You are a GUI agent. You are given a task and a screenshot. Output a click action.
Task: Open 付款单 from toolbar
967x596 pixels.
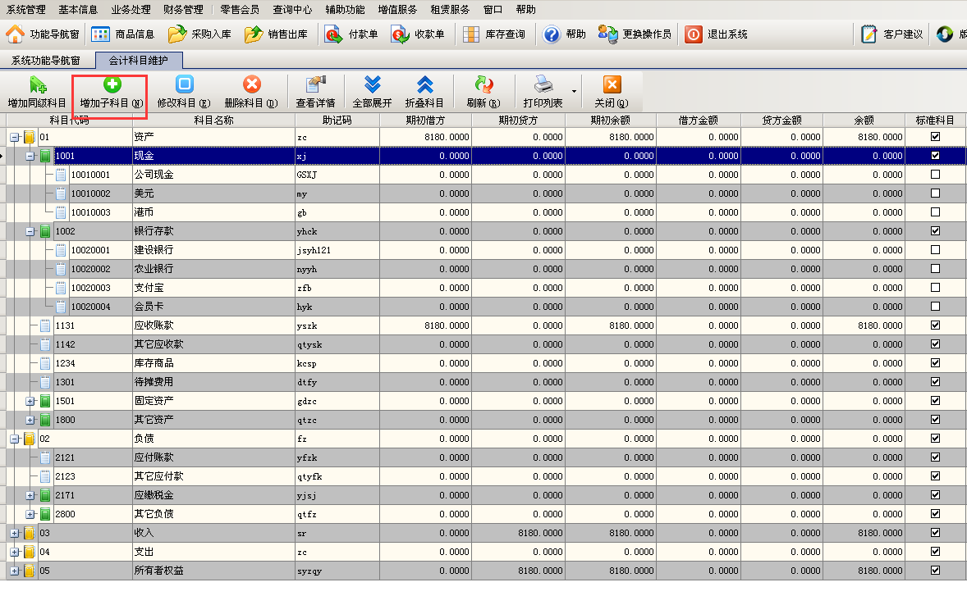point(351,34)
